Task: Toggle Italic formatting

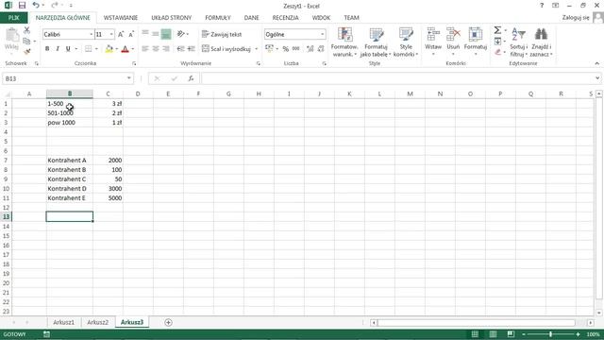Action: [58, 48]
